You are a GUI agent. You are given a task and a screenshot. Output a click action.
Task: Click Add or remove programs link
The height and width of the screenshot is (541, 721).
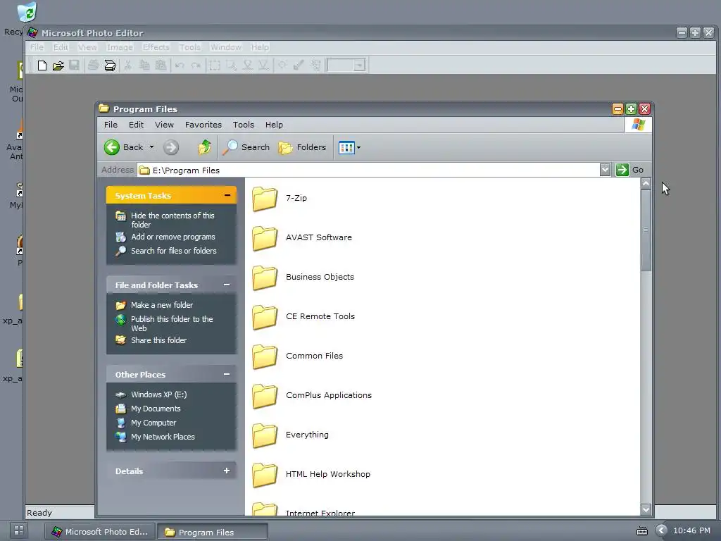(x=173, y=237)
